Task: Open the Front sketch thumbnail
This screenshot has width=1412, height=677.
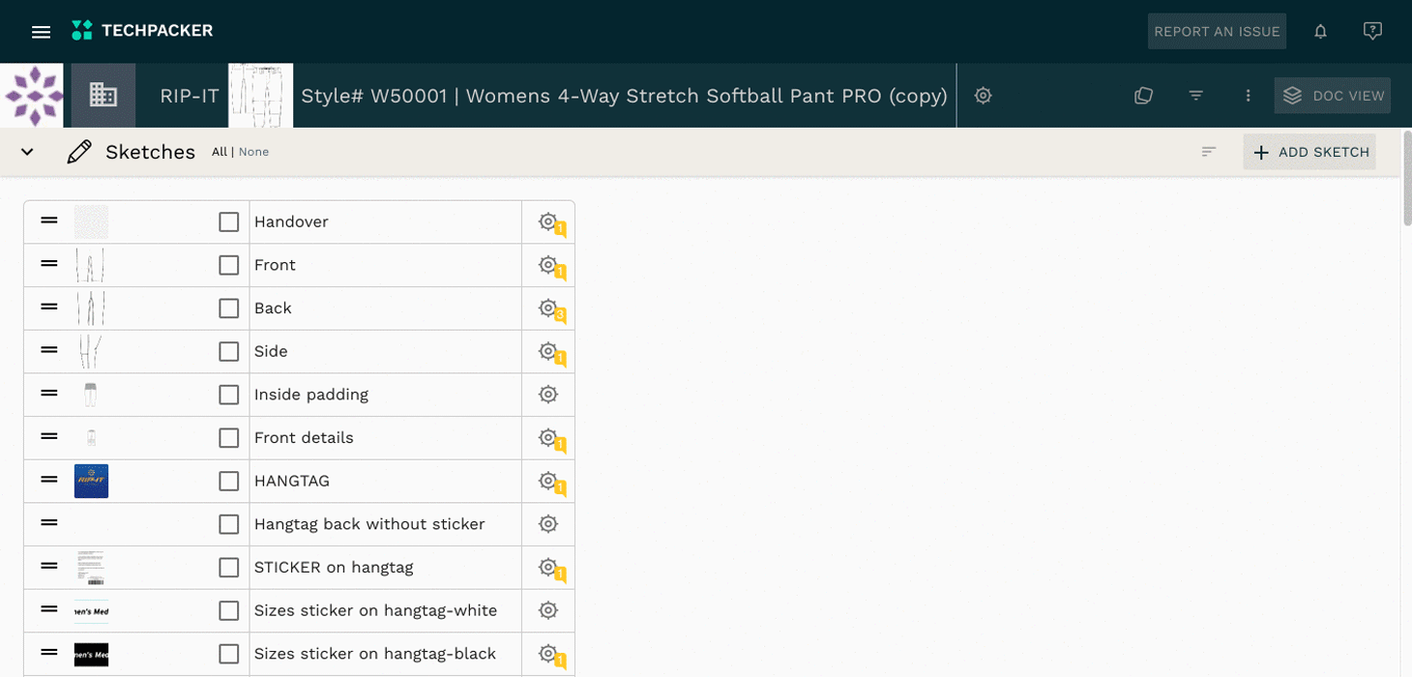Action: click(90, 265)
